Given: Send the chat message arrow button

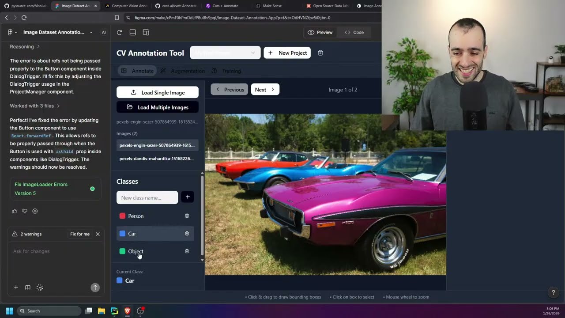Looking at the screenshot, I should pyautogui.click(x=95, y=288).
